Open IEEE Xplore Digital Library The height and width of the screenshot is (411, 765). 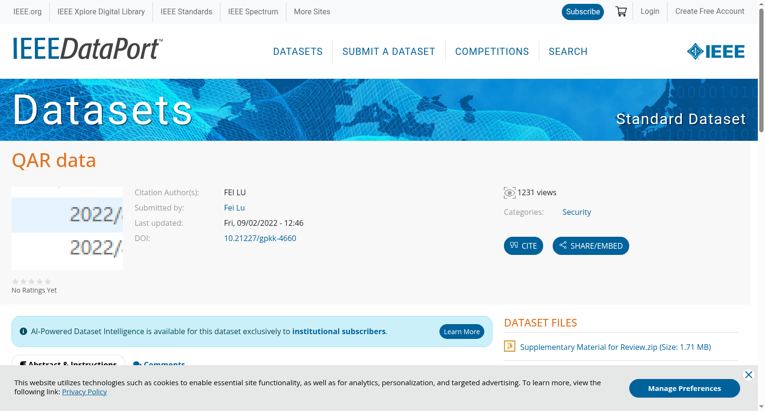pyautogui.click(x=101, y=11)
